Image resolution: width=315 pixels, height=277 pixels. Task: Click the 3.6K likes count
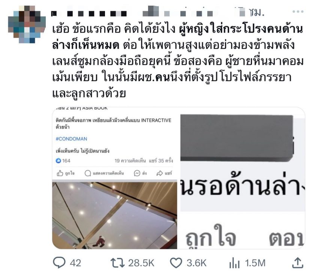[196, 263]
